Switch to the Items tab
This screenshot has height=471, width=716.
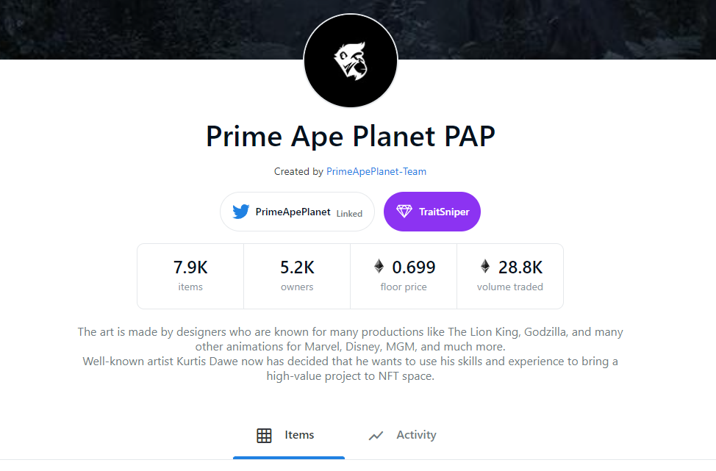click(289, 436)
